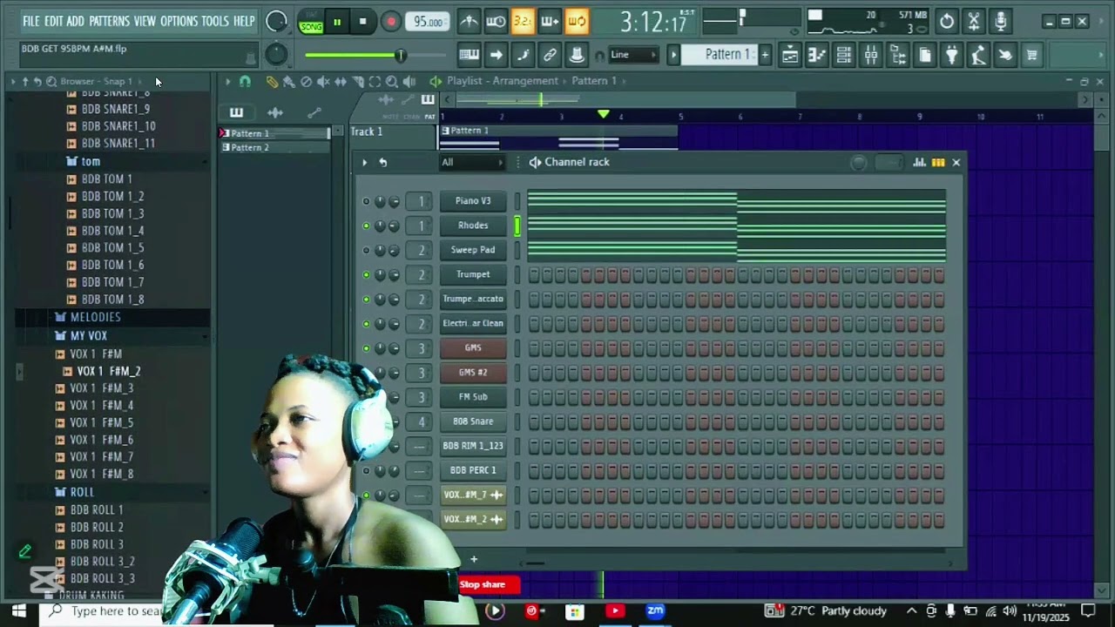Select Pattern 1 in the picker
The height and width of the screenshot is (627, 1115).
275,133
